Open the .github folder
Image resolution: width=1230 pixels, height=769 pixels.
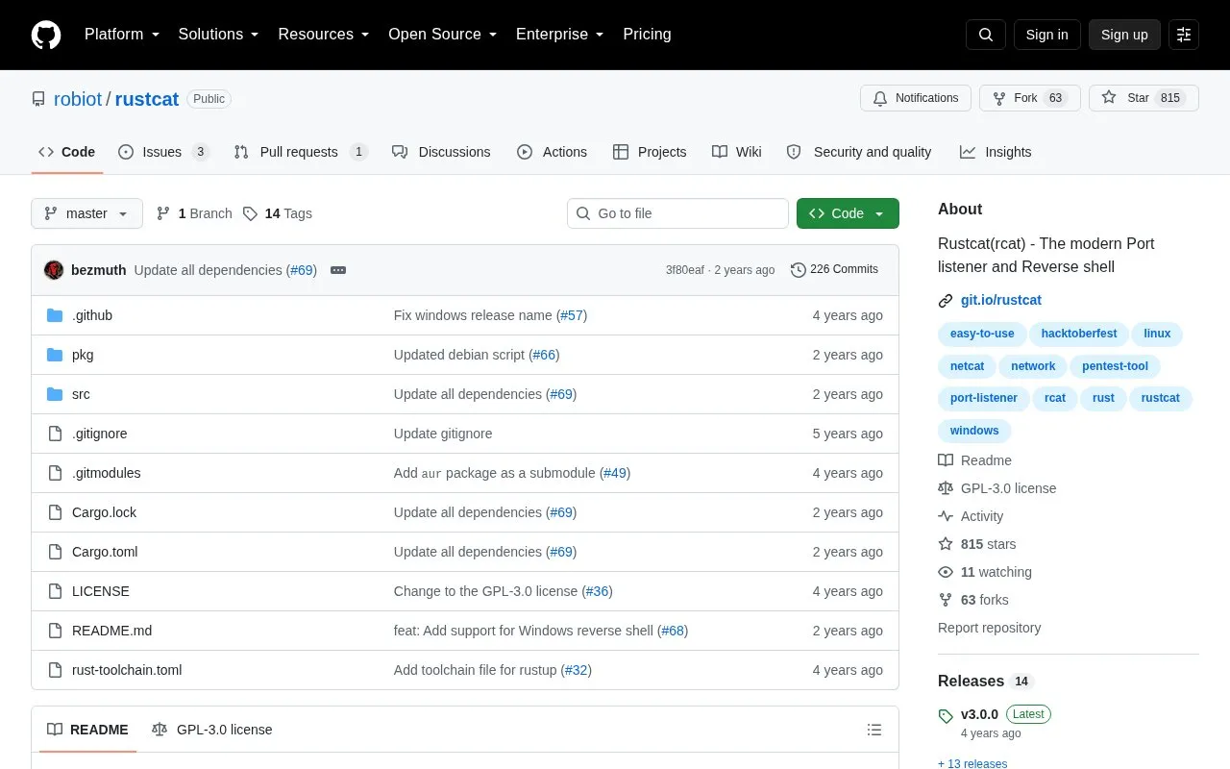click(x=92, y=315)
